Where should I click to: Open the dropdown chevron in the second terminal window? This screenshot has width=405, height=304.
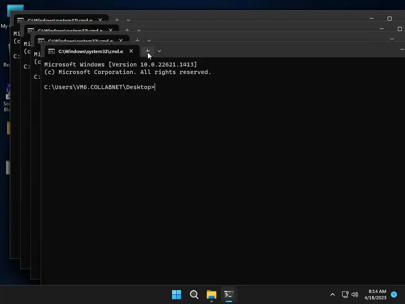click(x=149, y=41)
